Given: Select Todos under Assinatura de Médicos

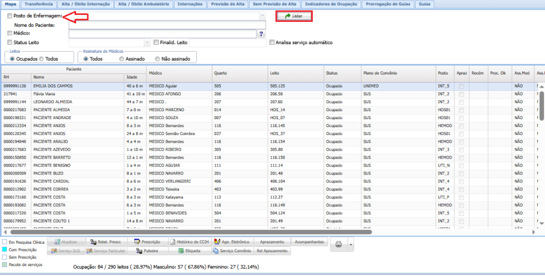Looking at the screenshot, I should (x=86, y=59).
